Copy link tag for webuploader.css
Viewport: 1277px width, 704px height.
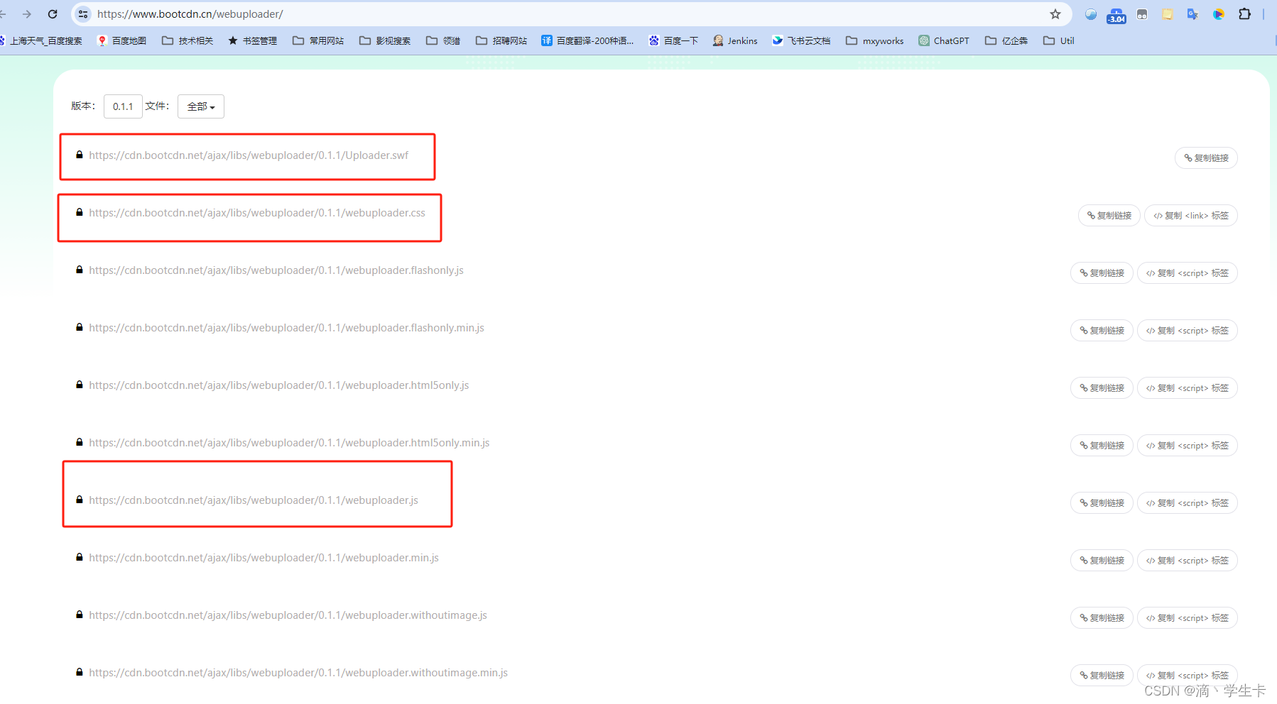pos(1191,216)
